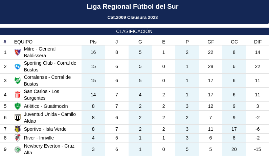Click the Sporting Club team crest

click(x=18, y=66)
